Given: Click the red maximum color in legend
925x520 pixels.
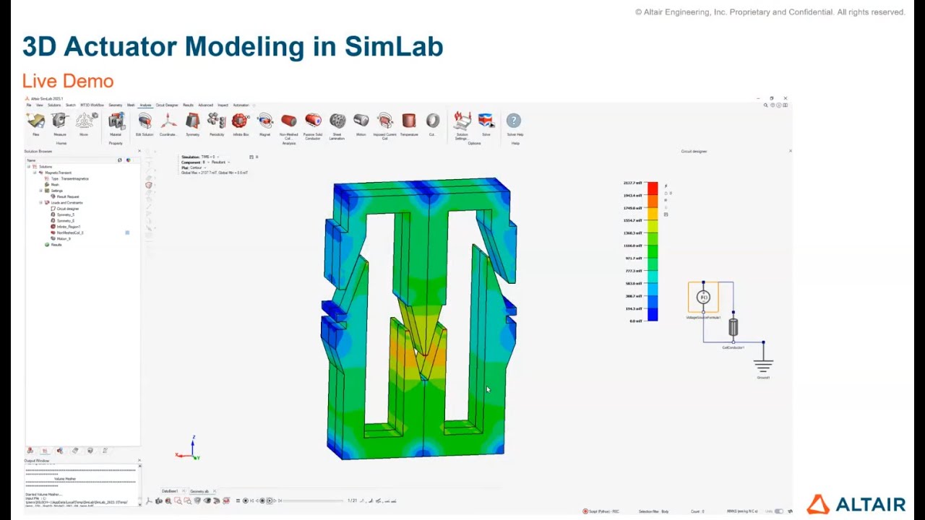Looking at the screenshot, I should point(653,188).
